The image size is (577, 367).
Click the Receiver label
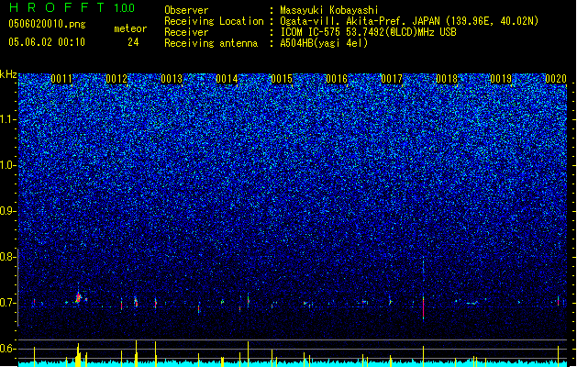click(186, 32)
